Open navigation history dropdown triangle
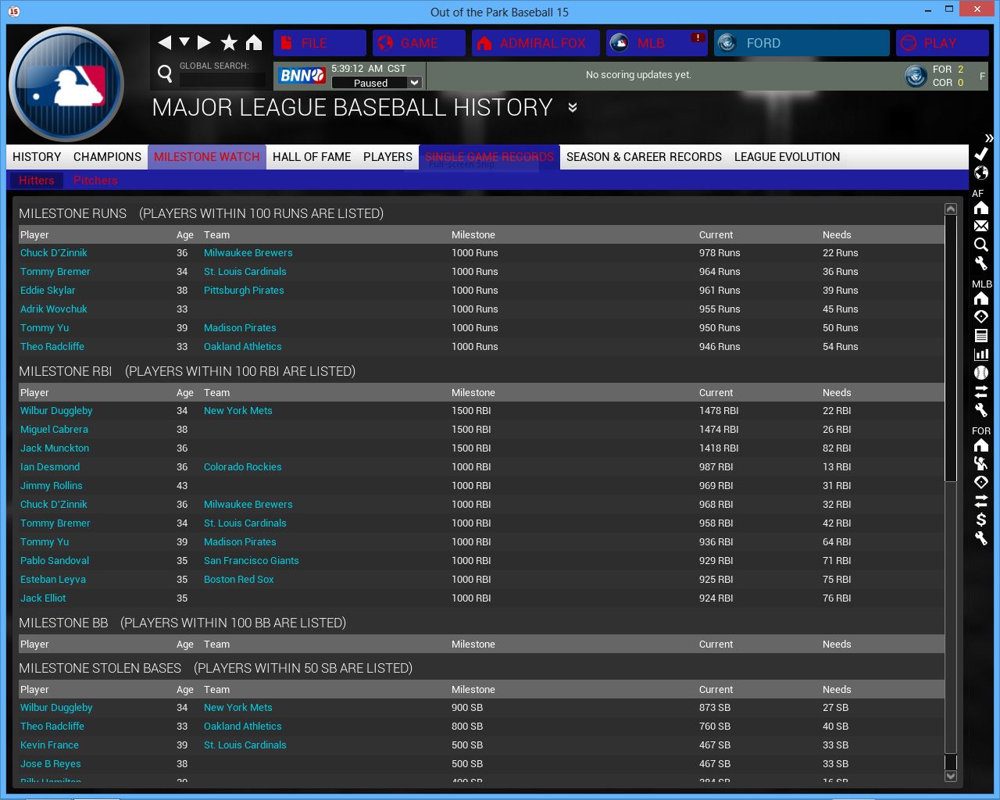1000x800 pixels. [x=184, y=42]
